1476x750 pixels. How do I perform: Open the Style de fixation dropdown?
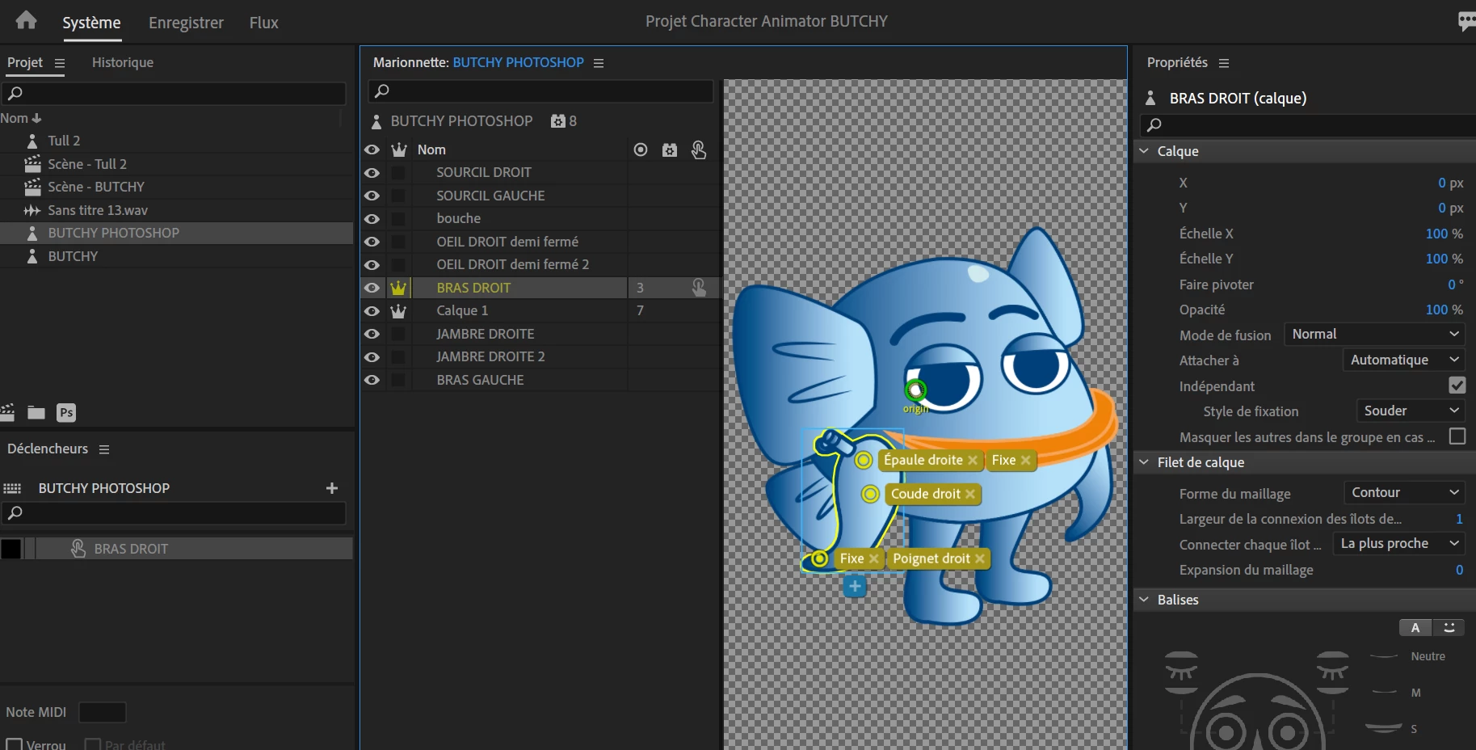[x=1411, y=411]
